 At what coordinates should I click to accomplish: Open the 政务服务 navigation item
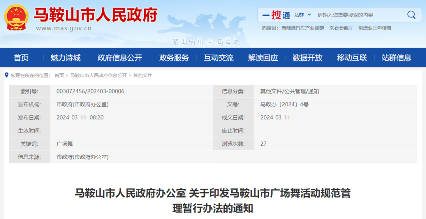point(174,58)
